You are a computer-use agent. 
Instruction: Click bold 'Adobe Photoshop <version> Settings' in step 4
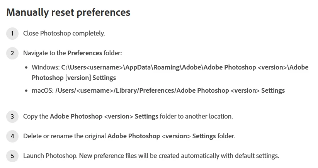point(162,136)
